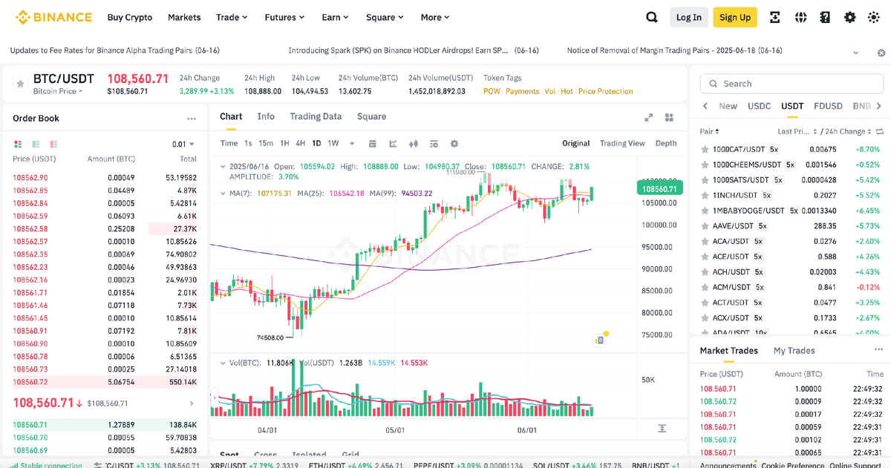This screenshot has height=468, width=891.
Task: Expand the announcements chevron
Action: (x=856, y=53)
